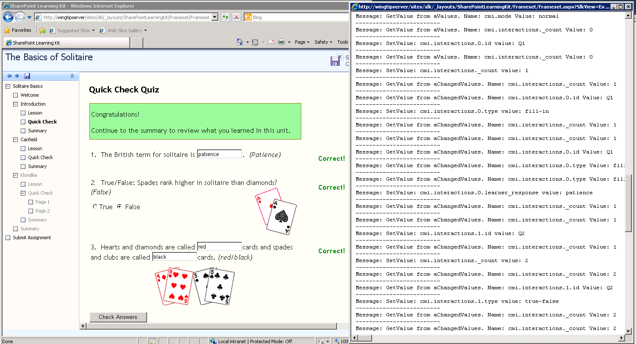Expand the Print dropdown arrow
Screen dimensions: 636x344
pos(289,42)
